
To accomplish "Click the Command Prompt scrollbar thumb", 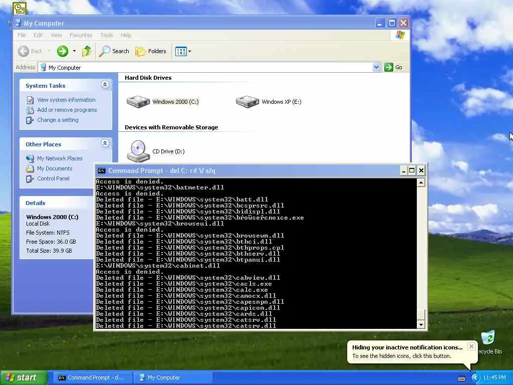I will [x=421, y=314].
